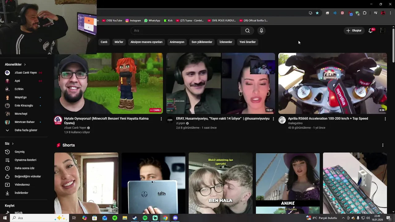
Task: Click the Oluştur create button
Action: [x=354, y=31]
